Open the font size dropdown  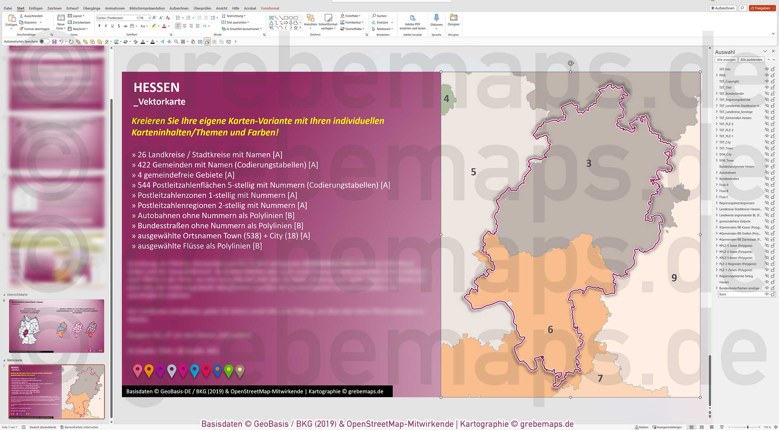tap(148, 18)
